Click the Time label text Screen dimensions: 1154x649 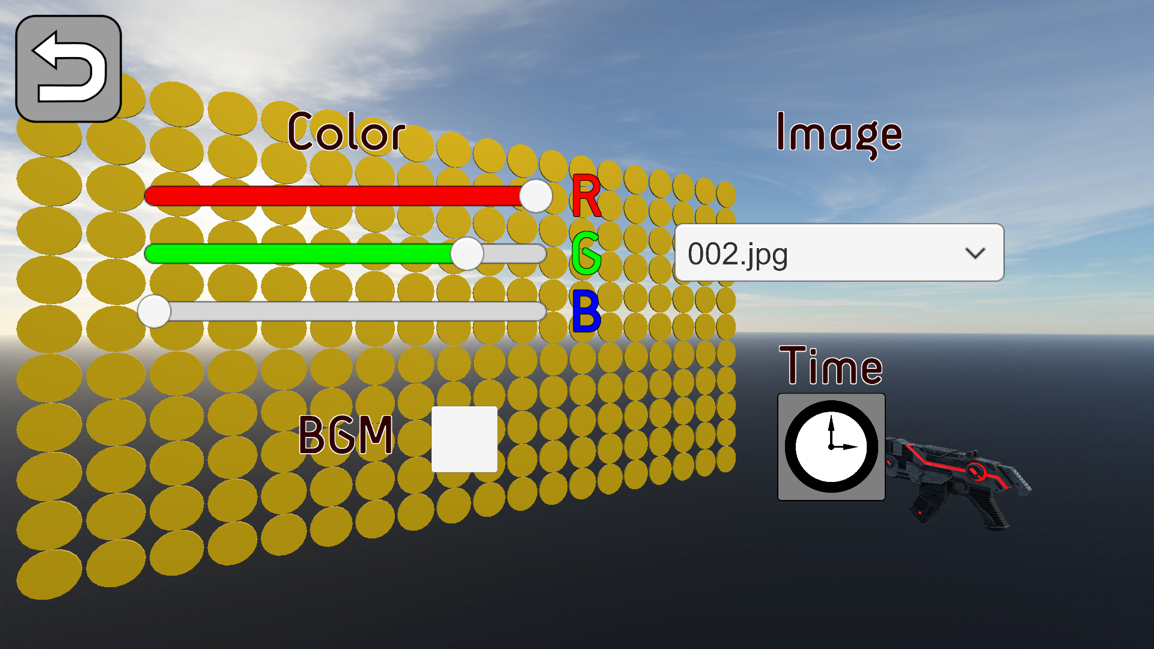831,366
